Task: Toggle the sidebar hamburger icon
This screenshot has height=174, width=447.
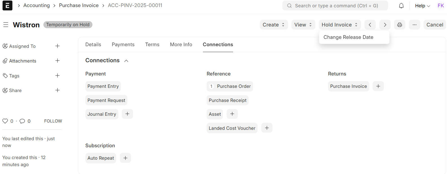Action: [6, 25]
